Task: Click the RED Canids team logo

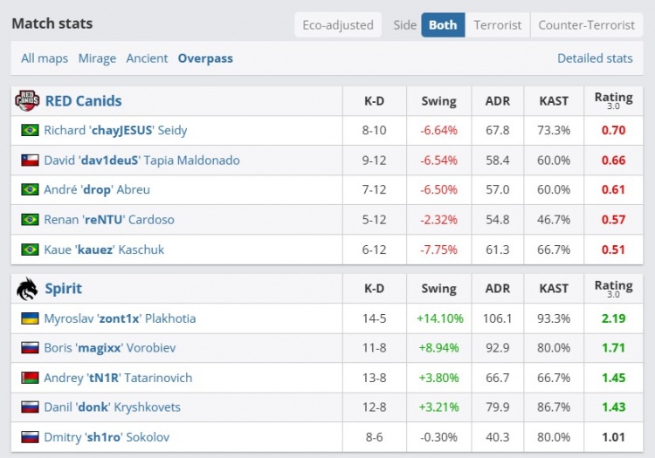Action: (x=27, y=101)
